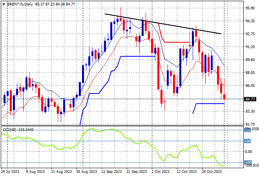Click the 29 Jul 2023 date label
259x176 pixels.
pos(10,172)
